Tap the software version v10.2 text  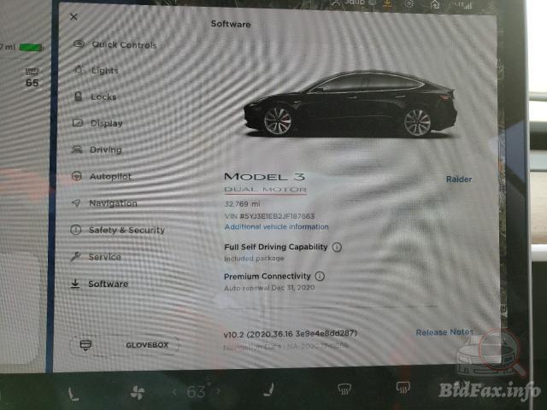click(x=291, y=334)
